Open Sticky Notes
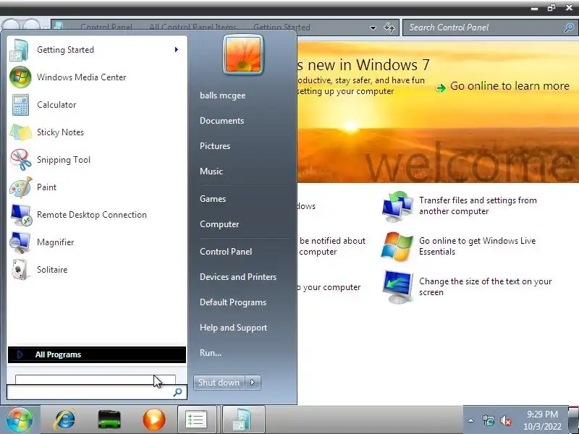 [x=97, y=132]
